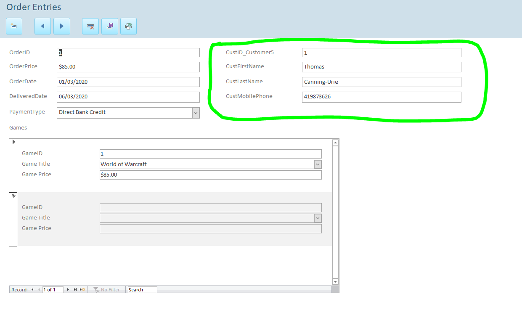The height and width of the screenshot is (312, 522).
Task: Click the current record number box
Action: pyautogui.click(x=53, y=290)
